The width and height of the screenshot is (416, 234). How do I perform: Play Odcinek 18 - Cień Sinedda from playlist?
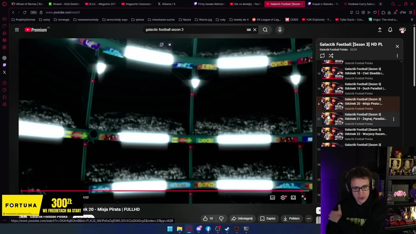358,73
